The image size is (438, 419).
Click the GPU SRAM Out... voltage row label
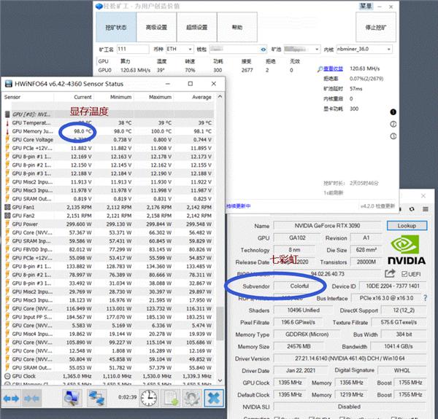[31, 199]
